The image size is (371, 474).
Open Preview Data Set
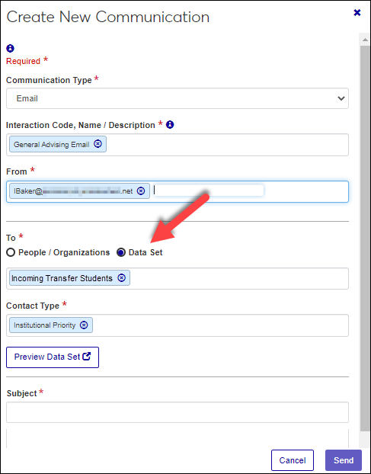(x=53, y=357)
